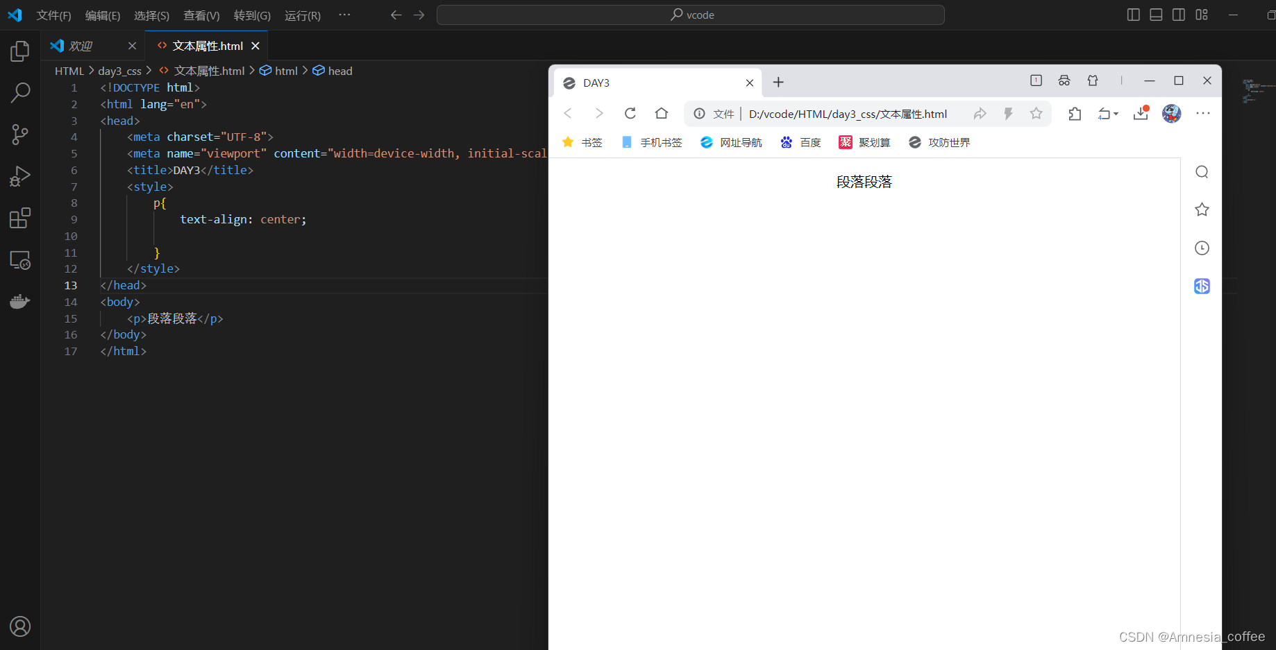Image resolution: width=1276 pixels, height=650 pixels.
Task: Go back in VS Code navigation
Action: [x=396, y=15]
